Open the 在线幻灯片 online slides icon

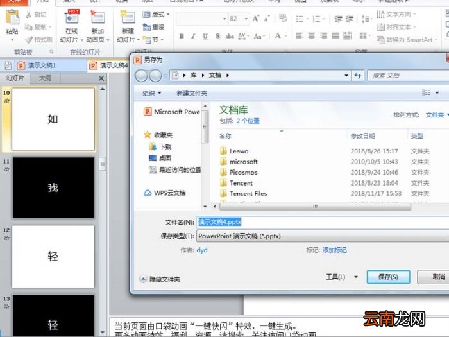[x=72, y=17]
